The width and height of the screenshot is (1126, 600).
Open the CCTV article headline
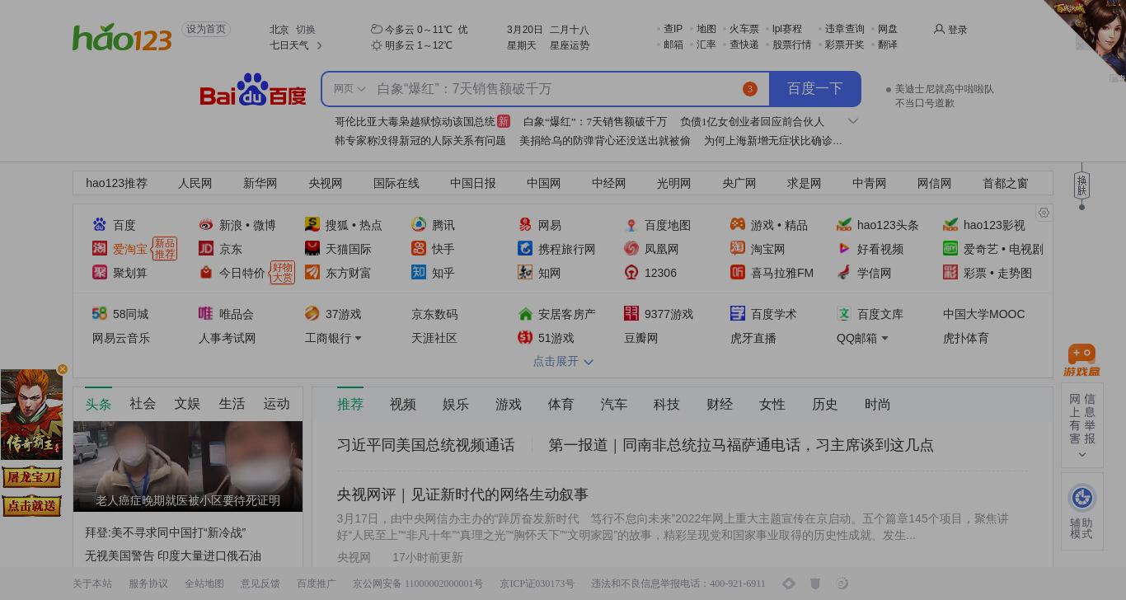(x=462, y=495)
